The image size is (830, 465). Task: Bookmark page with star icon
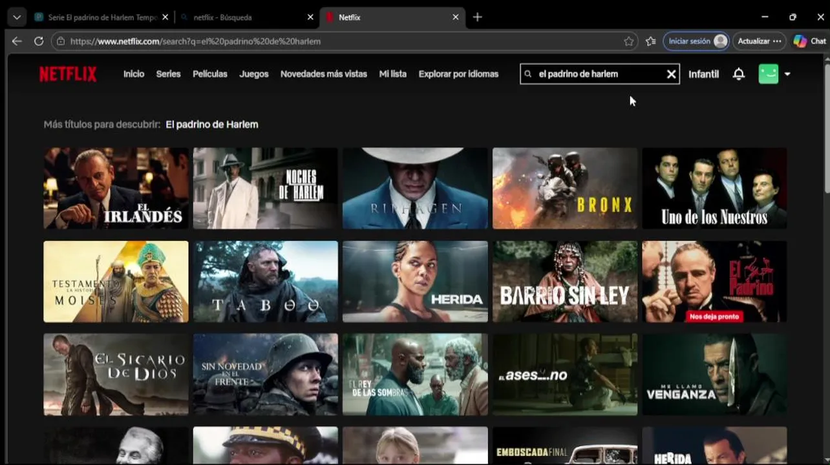coord(629,41)
